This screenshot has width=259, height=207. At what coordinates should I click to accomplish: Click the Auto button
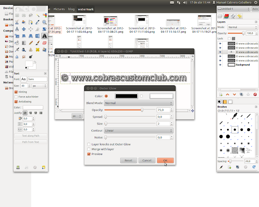255,9
